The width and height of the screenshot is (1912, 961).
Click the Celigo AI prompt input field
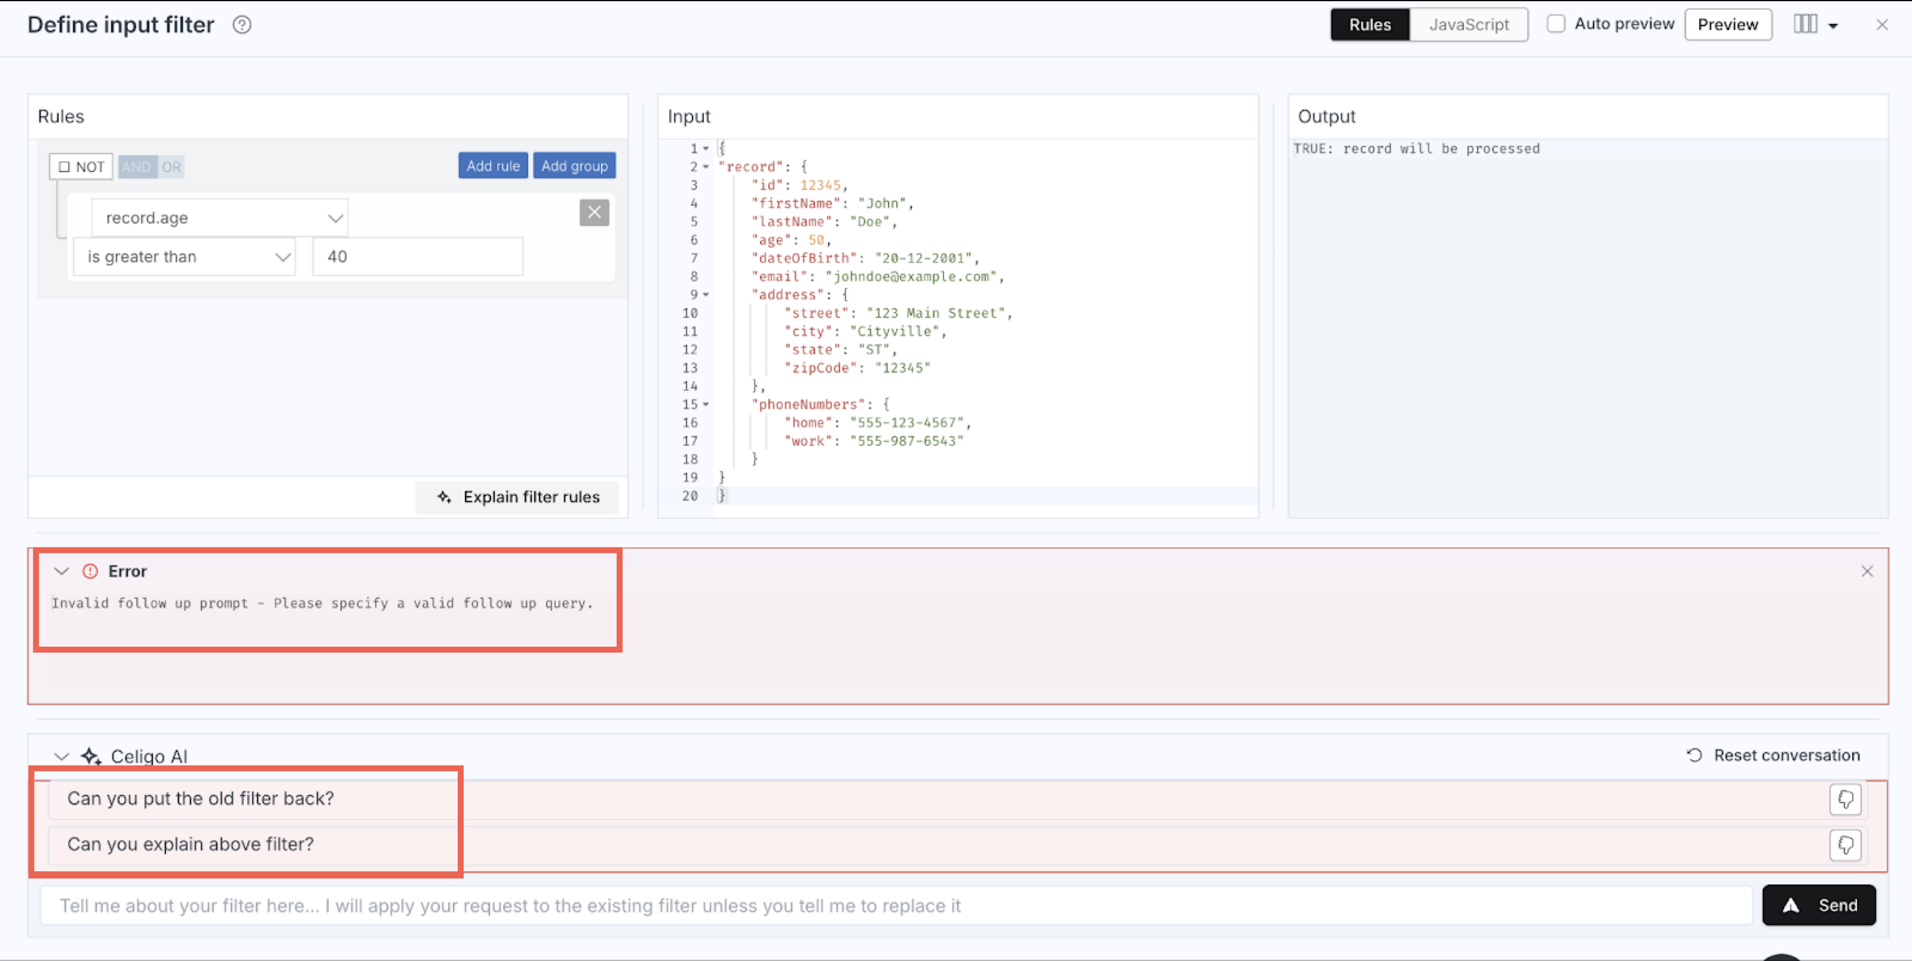coord(896,905)
